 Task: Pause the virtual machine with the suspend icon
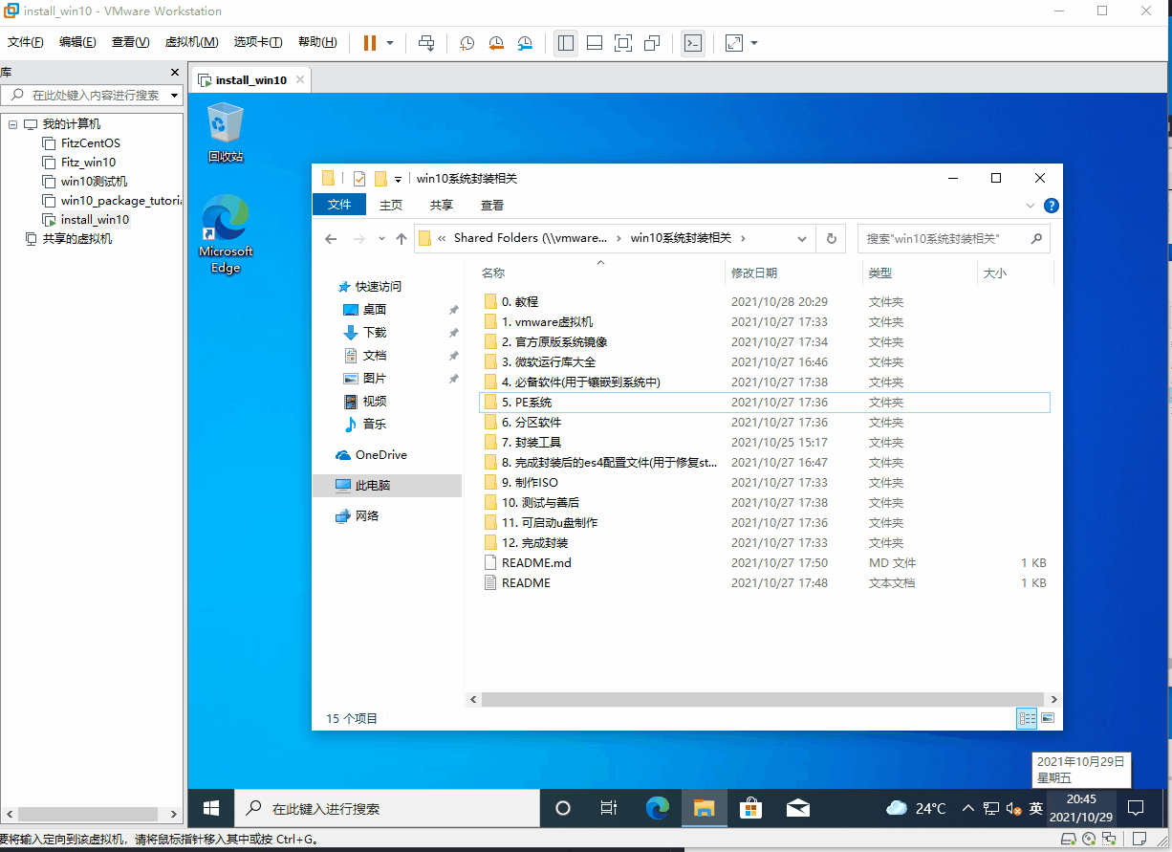370,43
